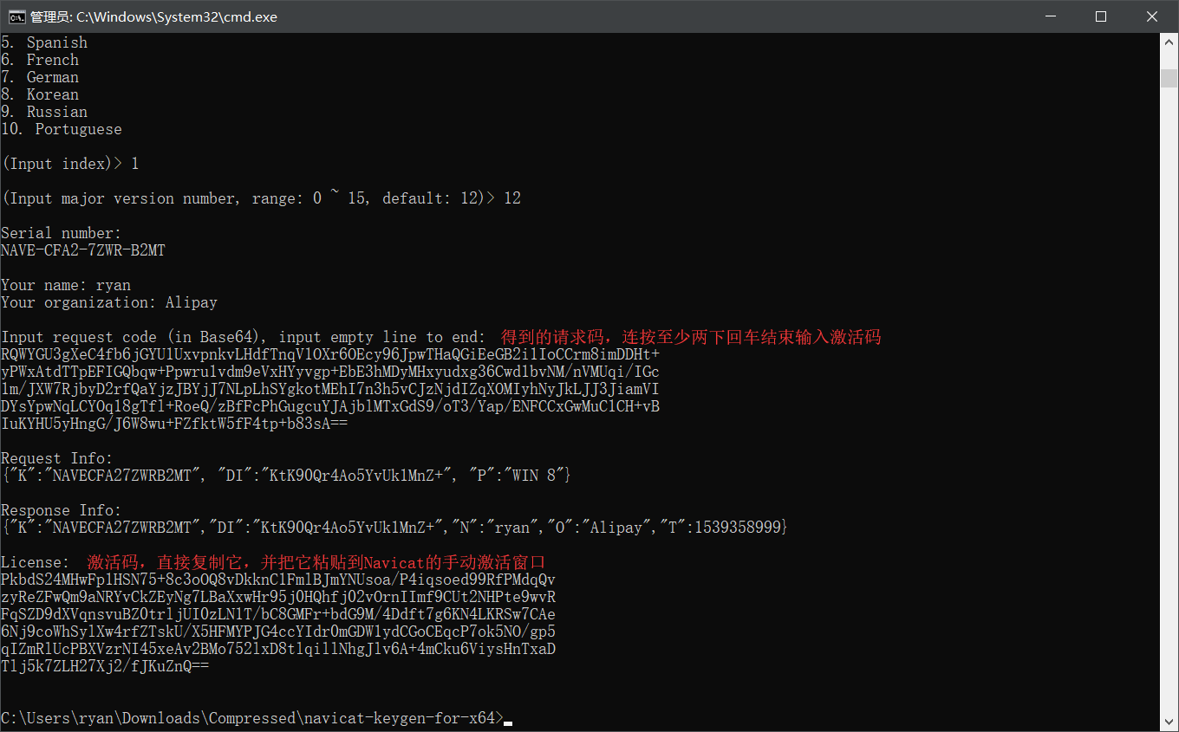Click the 'Request Info:' label
This screenshot has height=732, width=1179.
57,458
